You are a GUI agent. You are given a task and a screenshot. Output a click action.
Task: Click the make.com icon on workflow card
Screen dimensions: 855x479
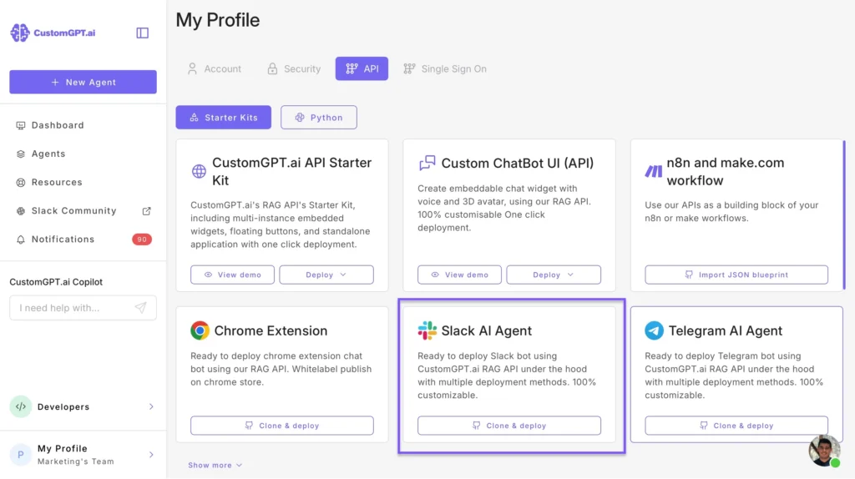point(653,171)
